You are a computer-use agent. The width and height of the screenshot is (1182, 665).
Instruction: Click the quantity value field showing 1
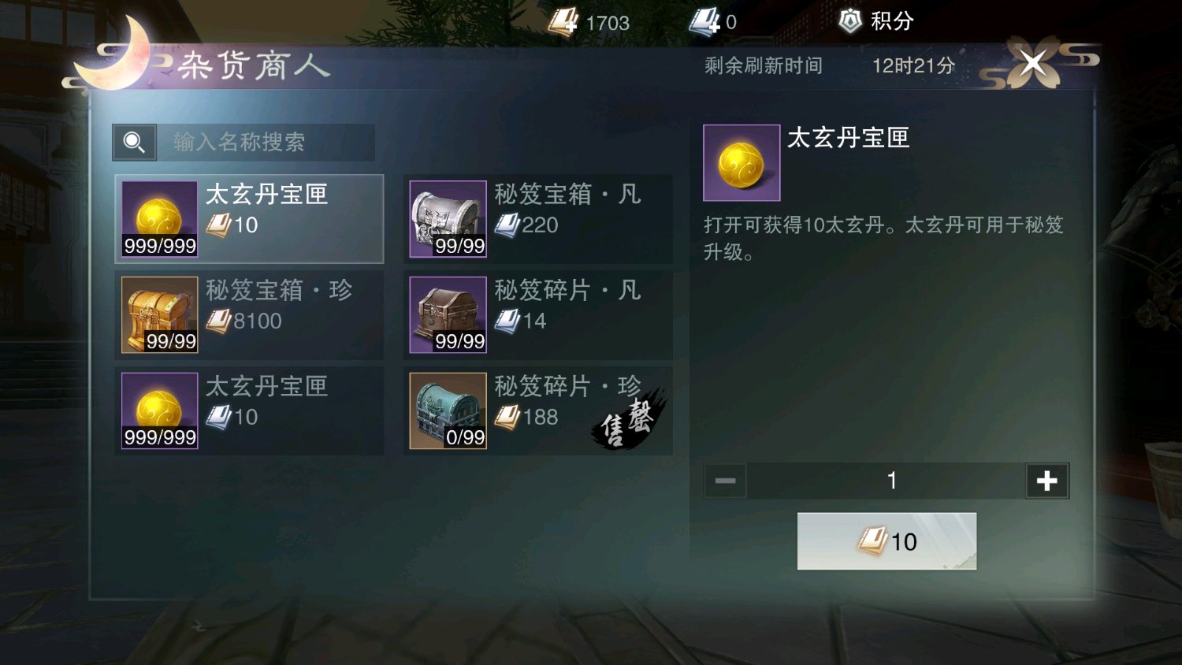point(886,481)
